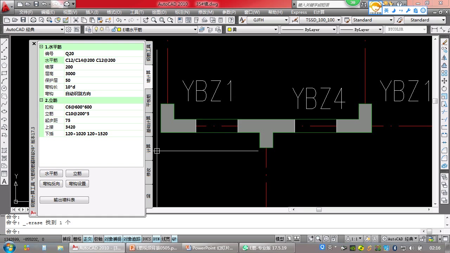The height and width of the screenshot is (253, 450).
Task: Open the 文件(F) menu
Action: click(26, 12)
